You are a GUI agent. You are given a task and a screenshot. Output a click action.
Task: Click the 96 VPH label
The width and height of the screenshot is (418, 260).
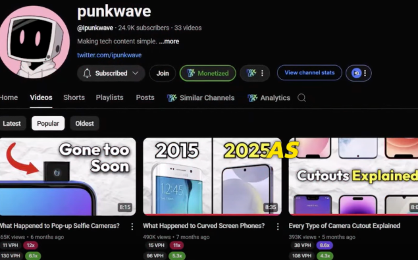point(155,256)
